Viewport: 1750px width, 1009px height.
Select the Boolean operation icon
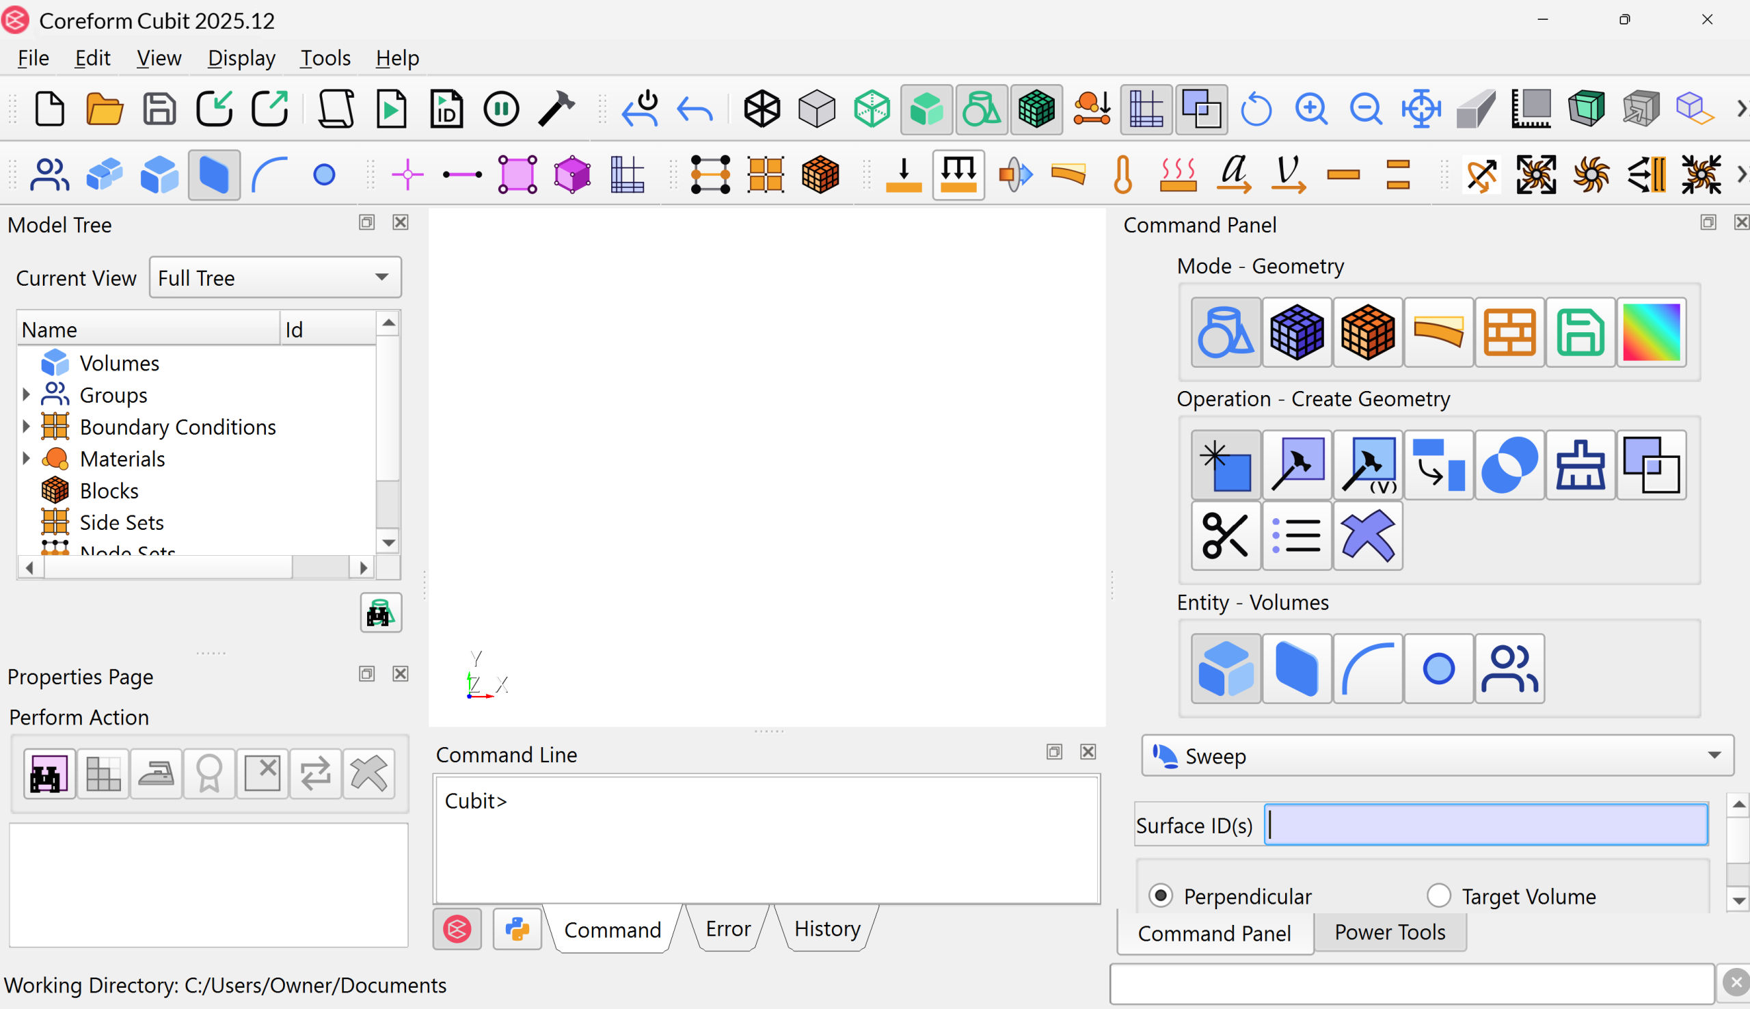[1509, 464]
